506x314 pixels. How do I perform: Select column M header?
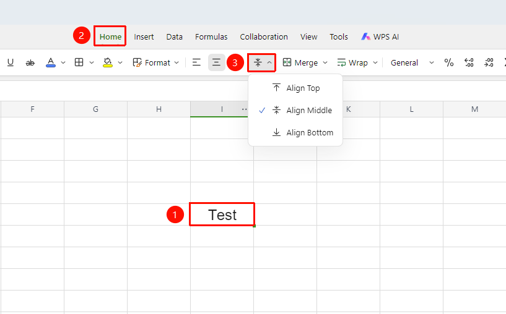[x=474, y=109]
